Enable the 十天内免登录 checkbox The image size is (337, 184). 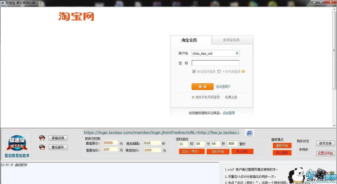[x=219, y=72]
